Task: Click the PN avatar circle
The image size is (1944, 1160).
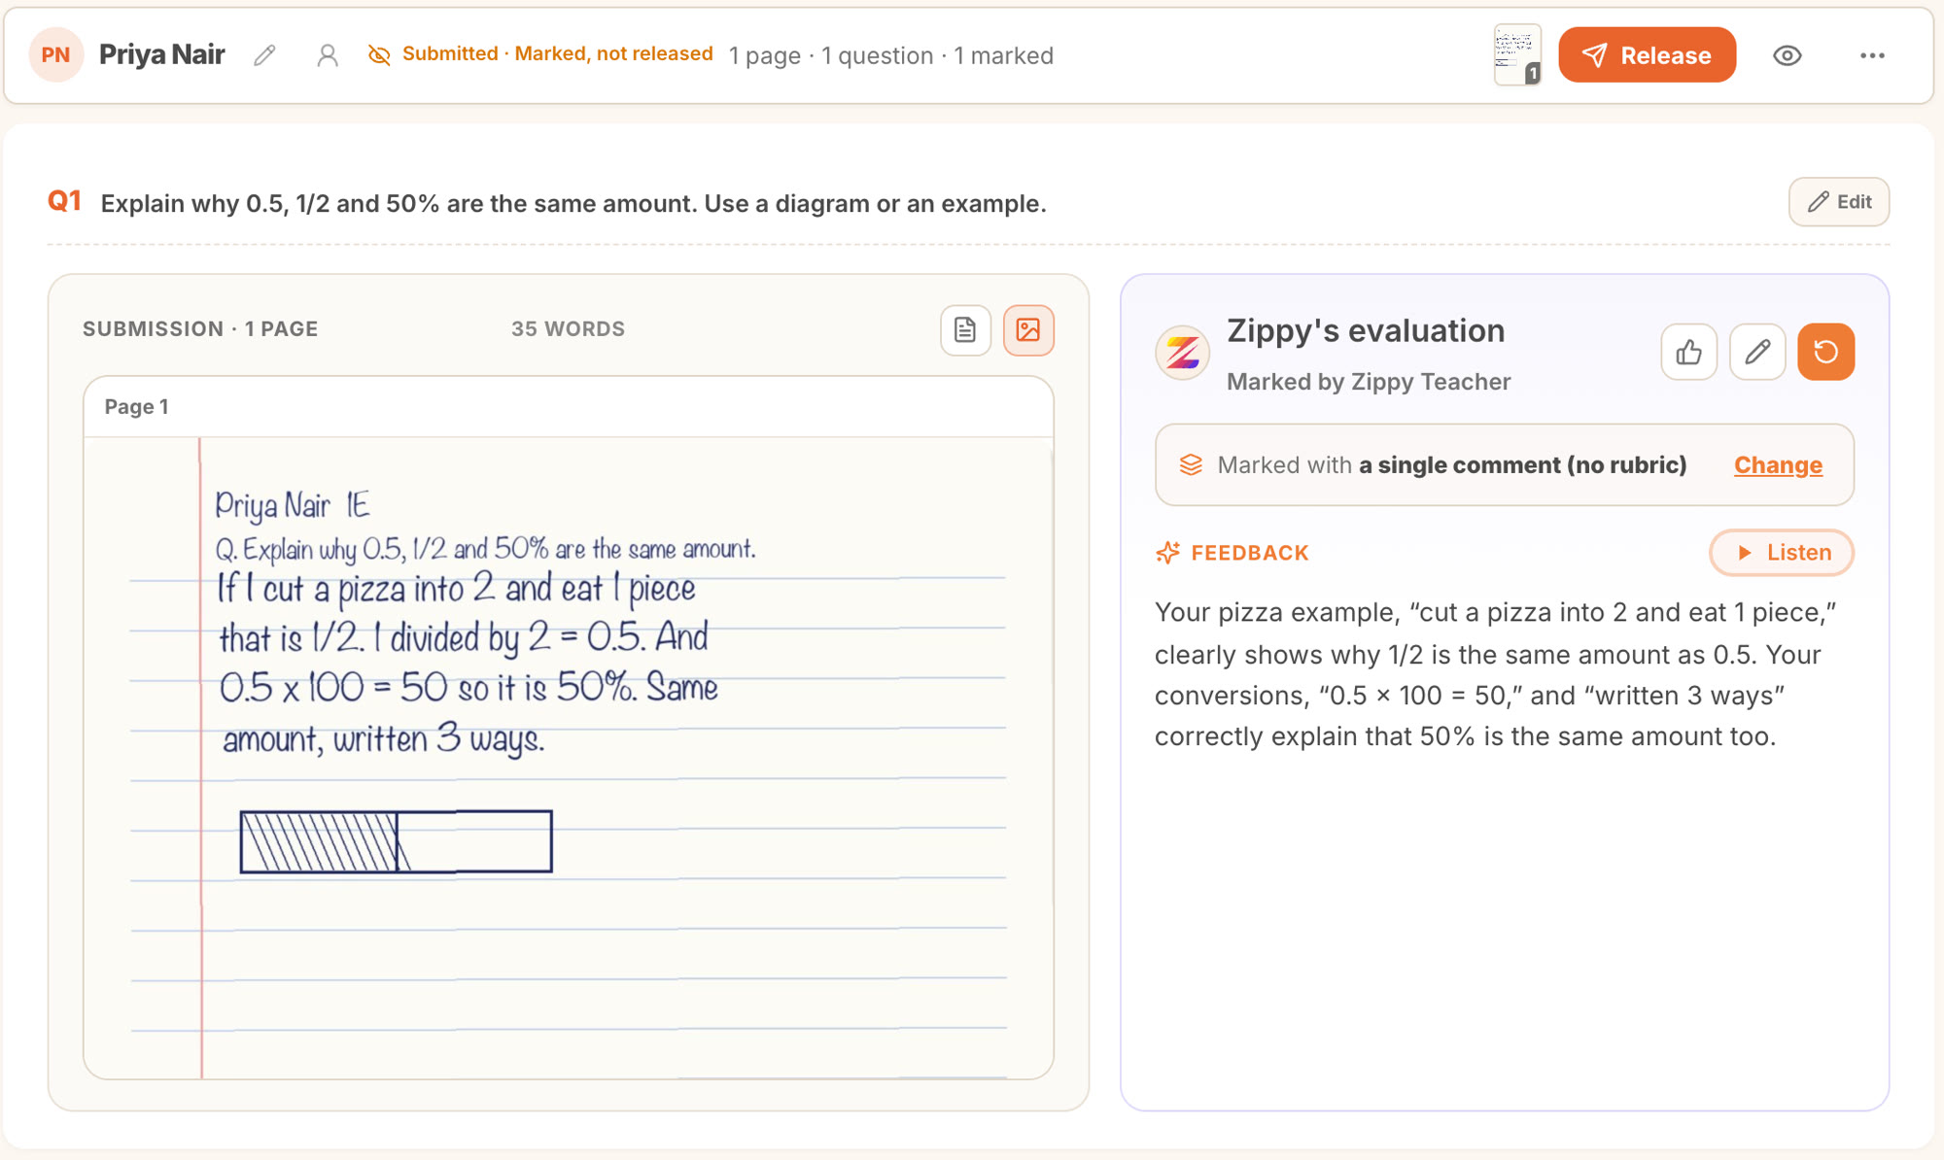Action: [x=56, y=54]
